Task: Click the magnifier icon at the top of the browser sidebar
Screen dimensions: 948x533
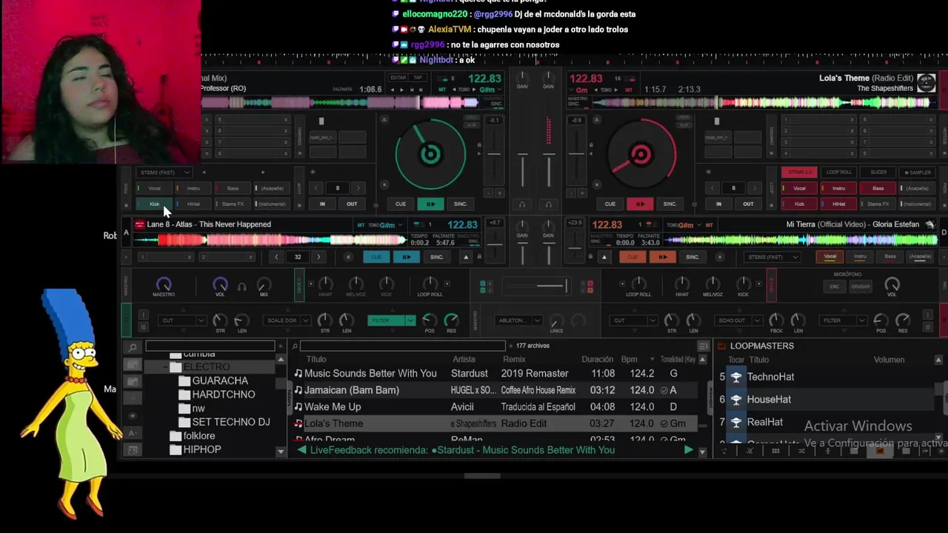Action: (x=133, y=347)
